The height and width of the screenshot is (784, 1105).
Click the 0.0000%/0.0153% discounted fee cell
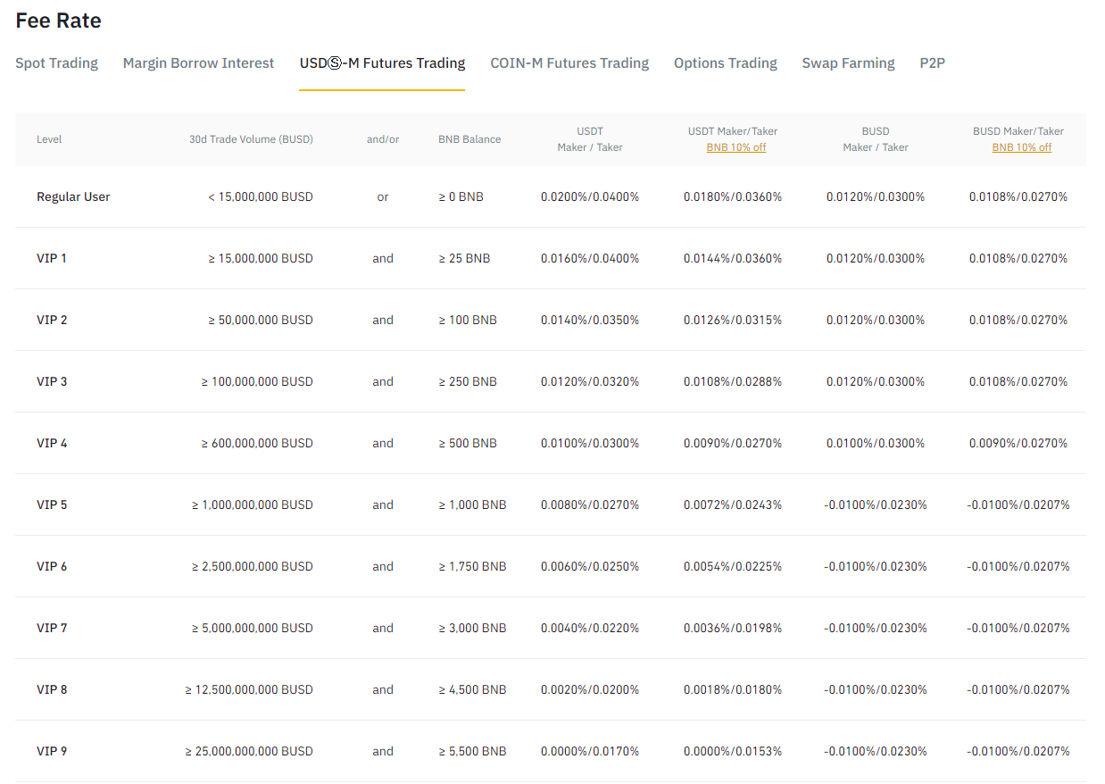(x=733, y=751)
